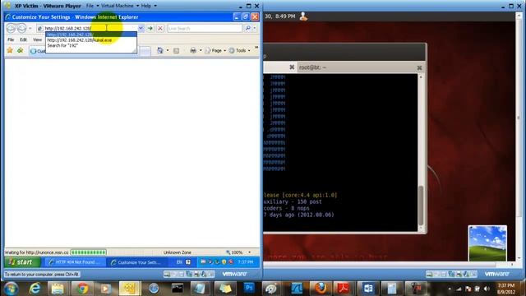Viewport: 526px width, 296px height.
Task: Click the Live Search input box
Action: coord(205,29)
